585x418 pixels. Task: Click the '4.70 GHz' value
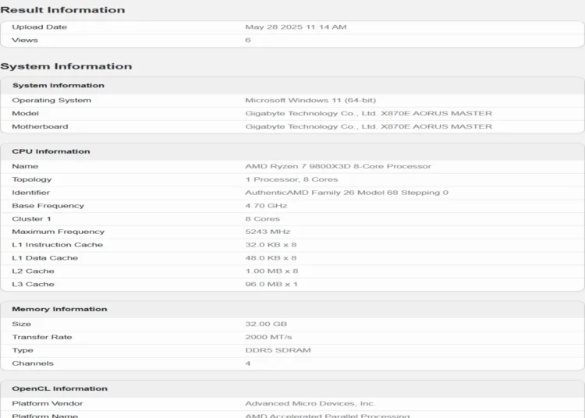pos(266,205)
